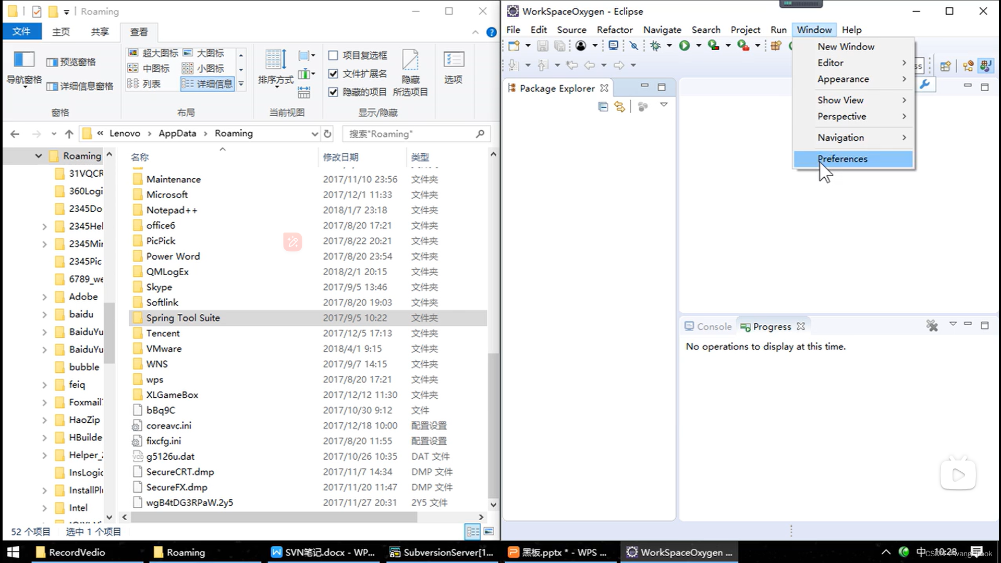This screenshot has width=1001, height=563.
Task: Open the Project menu in Eclipse
Action: pos(746,30)
